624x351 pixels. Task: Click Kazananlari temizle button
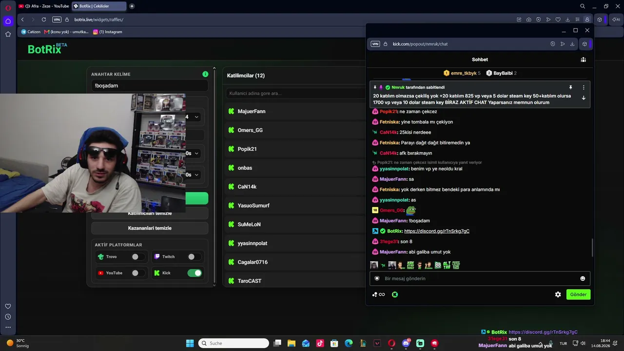pos(150,228)
